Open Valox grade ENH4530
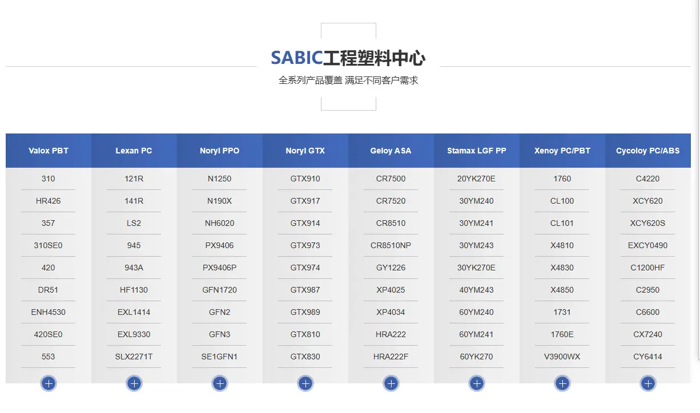Image resolution: width=700 pixels, height=413 pixels. tap(49, 312)
